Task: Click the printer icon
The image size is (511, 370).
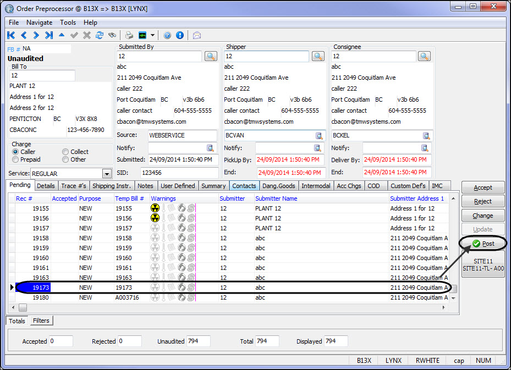Action: click(129, 35)
